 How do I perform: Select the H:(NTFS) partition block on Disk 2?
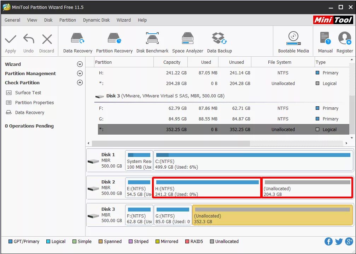pos(207,188)
